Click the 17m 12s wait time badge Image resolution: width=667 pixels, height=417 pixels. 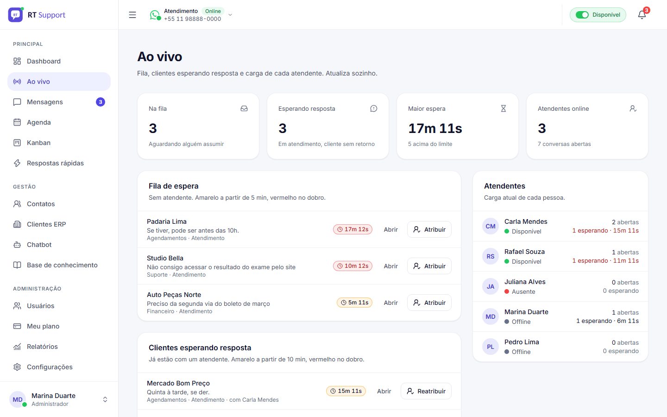click(353, 229)
